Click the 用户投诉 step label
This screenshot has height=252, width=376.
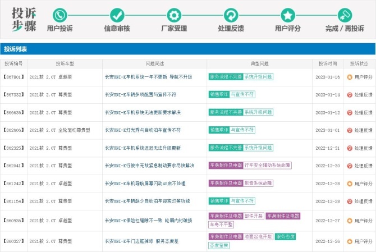(60, 28)
